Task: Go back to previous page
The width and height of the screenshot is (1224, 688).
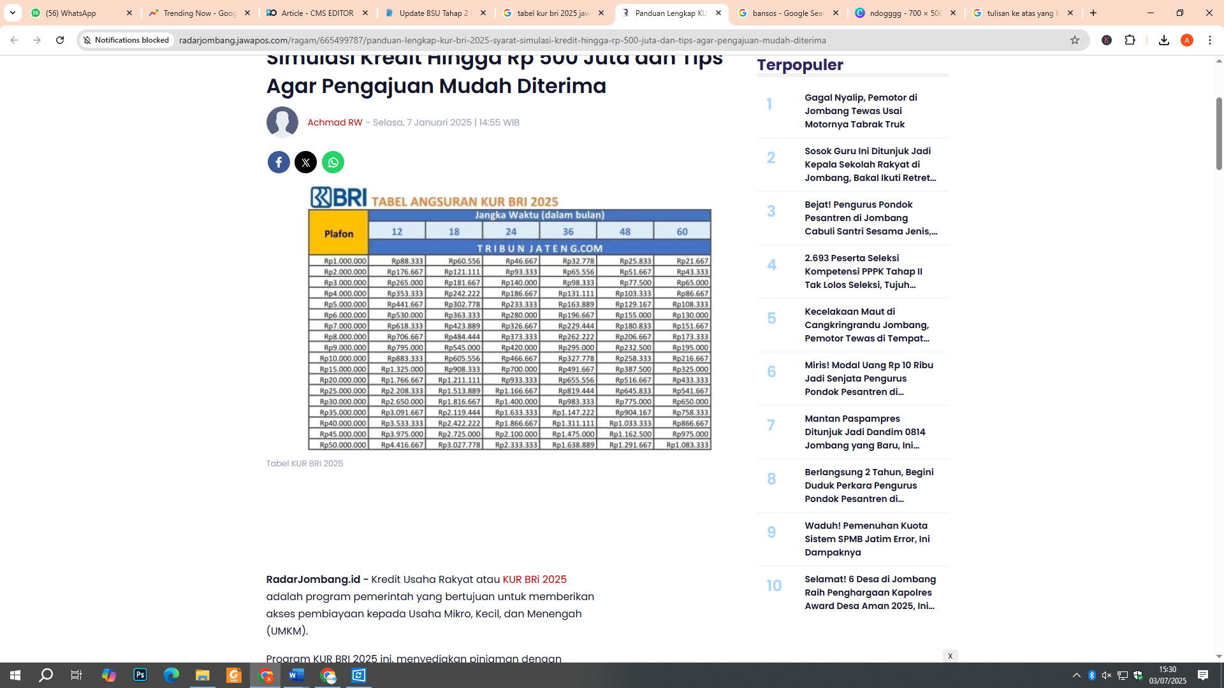Action: (x=14, y=40)
